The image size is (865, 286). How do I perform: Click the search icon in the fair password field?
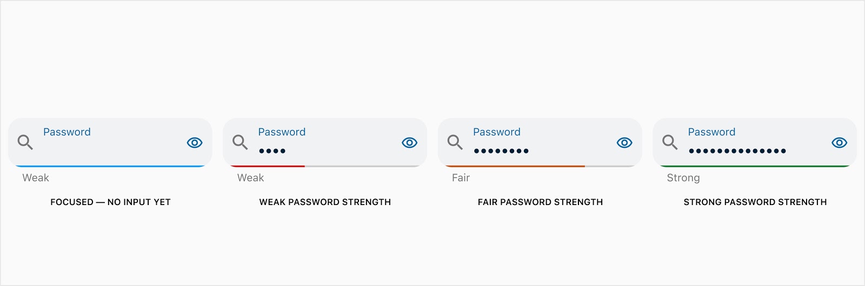pos(455,142)
